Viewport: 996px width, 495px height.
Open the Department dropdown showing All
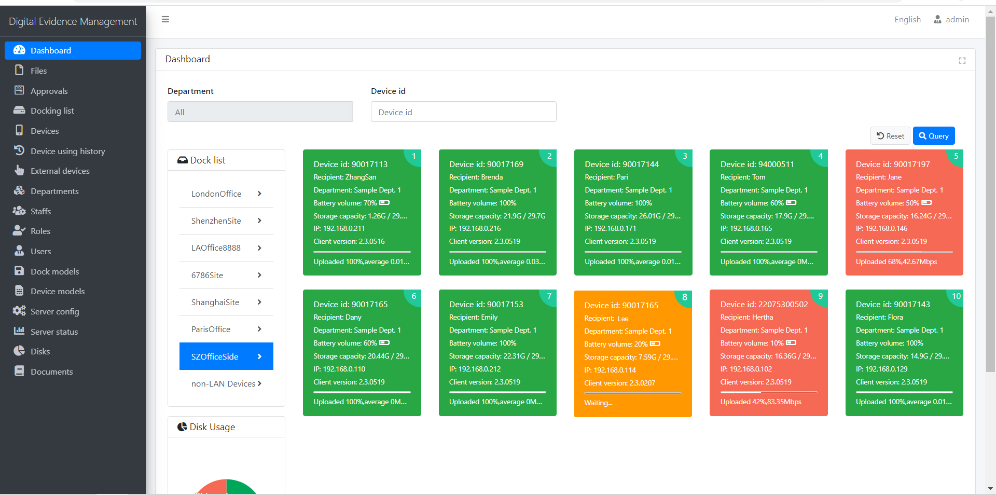260,112
